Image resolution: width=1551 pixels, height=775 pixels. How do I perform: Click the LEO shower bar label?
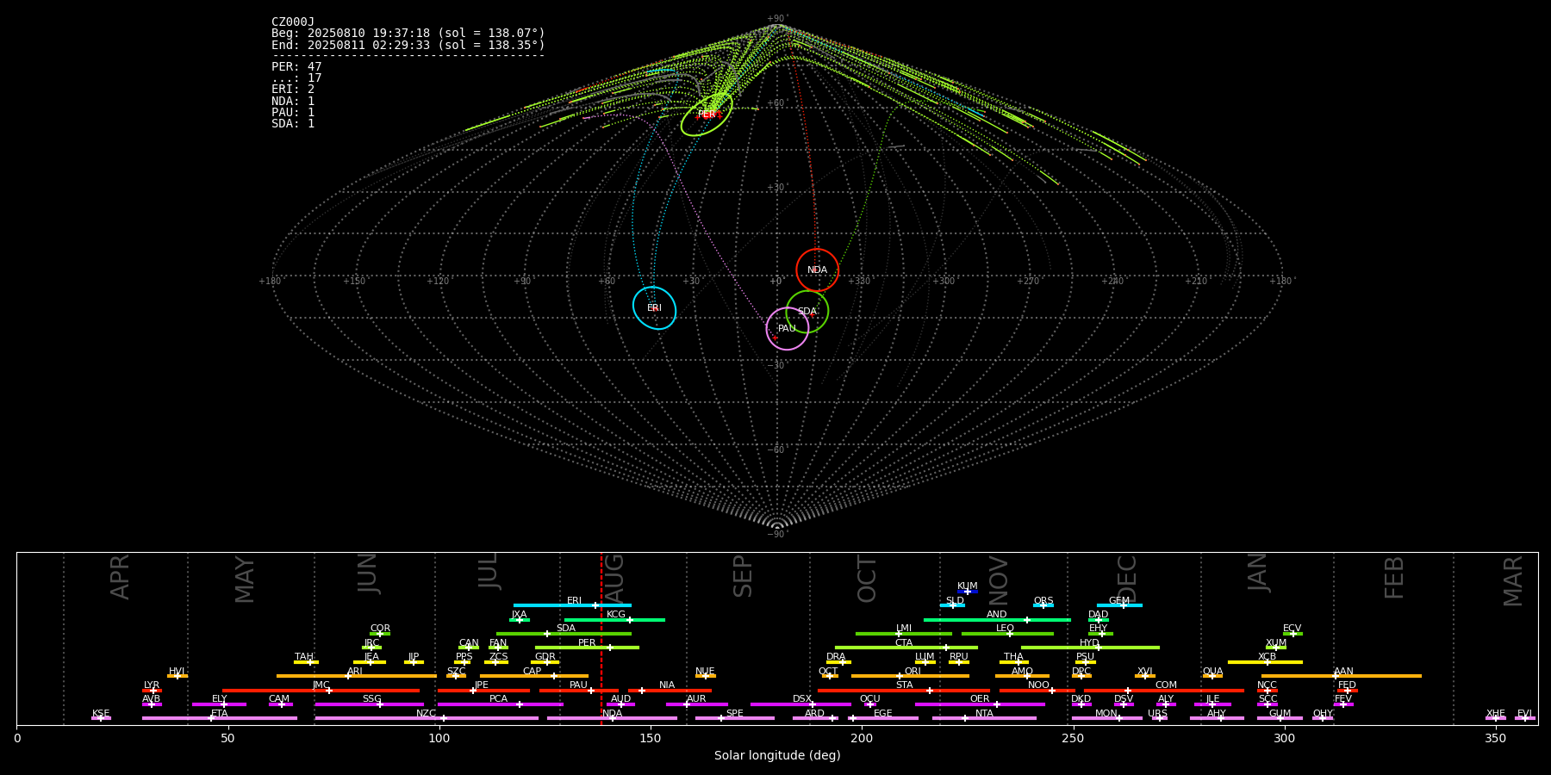point(1006,629)
